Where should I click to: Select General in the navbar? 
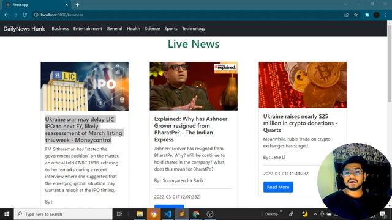pos(115,29)
